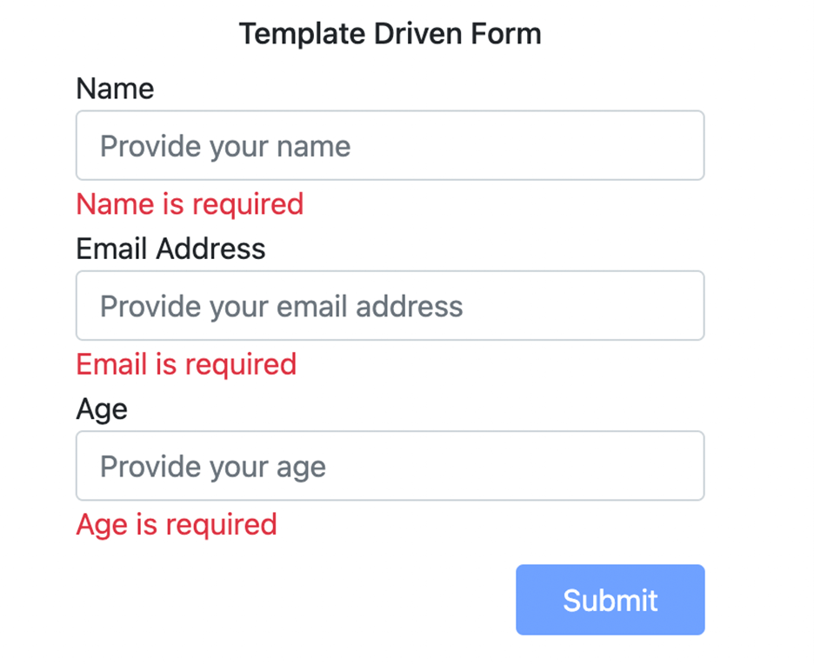Click the Email Address input field
The image size is (814, 665).
pos(390,305)
